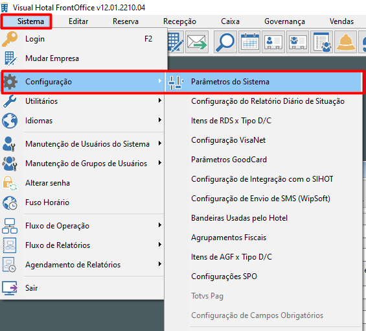366x331 pixels.
Task: Expand the Fluxo de Relatórios arrow
Action: pyautogui.click(x=159, y=245)
